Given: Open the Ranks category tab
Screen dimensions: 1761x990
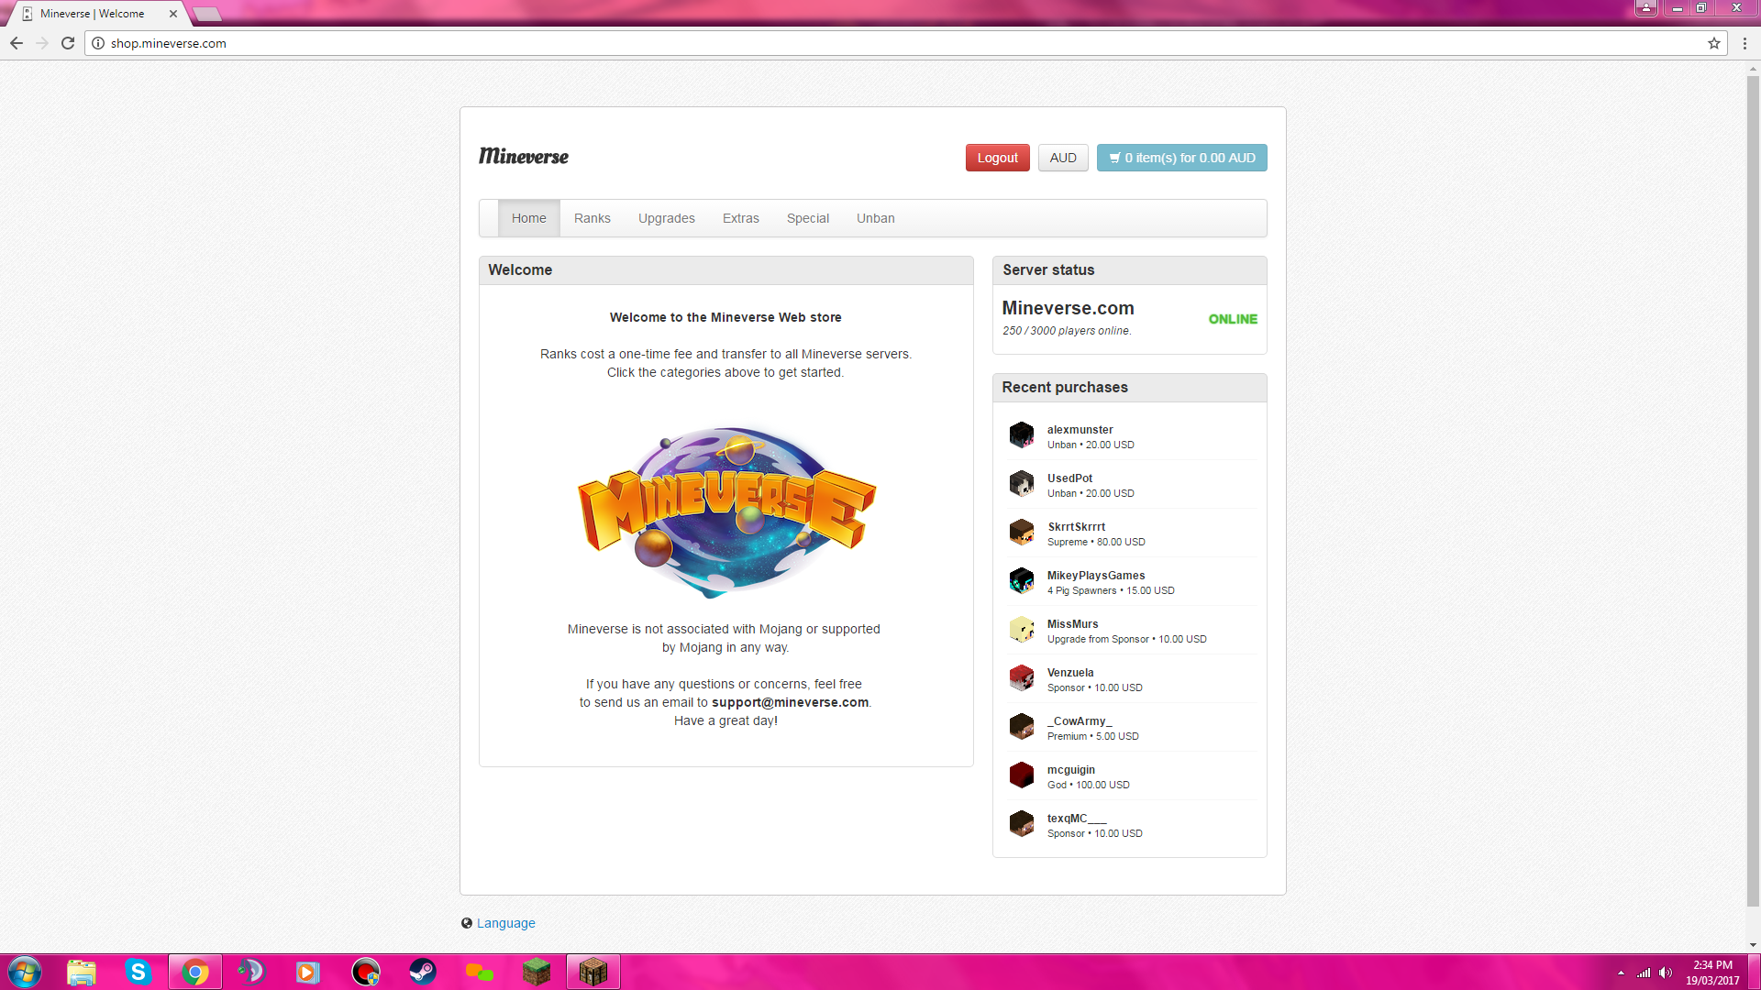Looking at the screenshot, I should click(x=592, y=218).
